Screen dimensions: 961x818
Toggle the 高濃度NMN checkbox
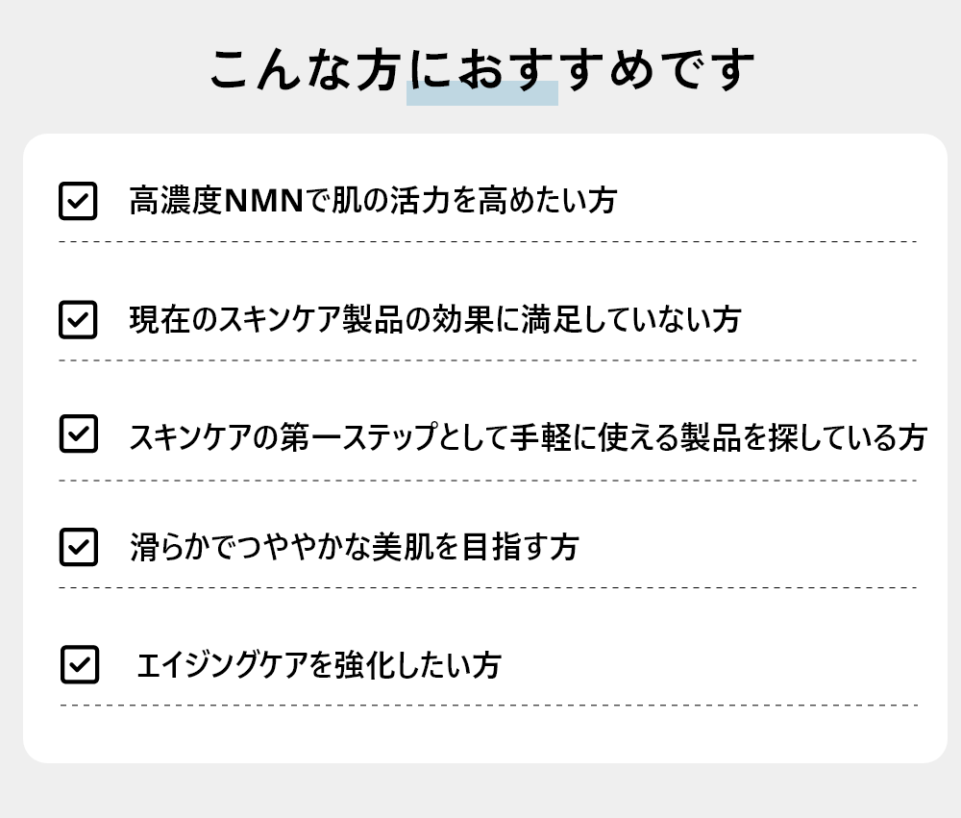click(x=78, y=201)
